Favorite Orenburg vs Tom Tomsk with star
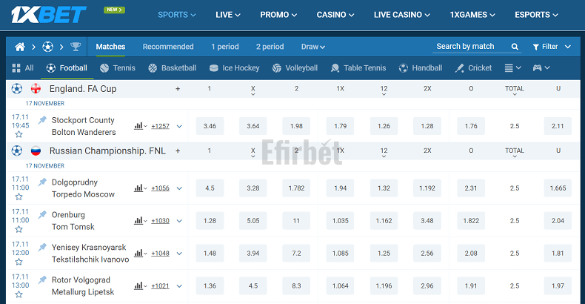Screen dimensions: 585x304 click(x=19, y=229)
